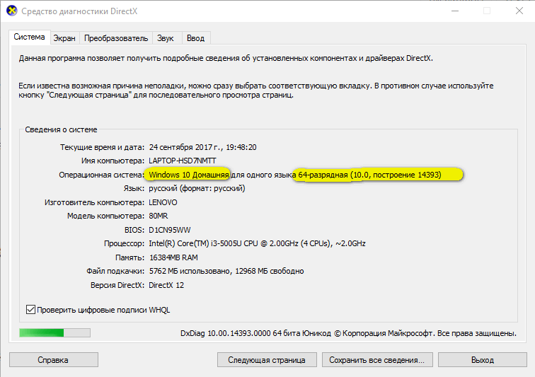The width and height of the screenshot is (535, 377).
Task: Click the Память label
Action: pyautogui.click(x=130, y=257)
